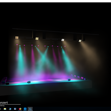The width and height of the screenshot is (111, 111).
Task: Click the black speaker hanging near the rightmost blinder
Action: coord(84,38)
